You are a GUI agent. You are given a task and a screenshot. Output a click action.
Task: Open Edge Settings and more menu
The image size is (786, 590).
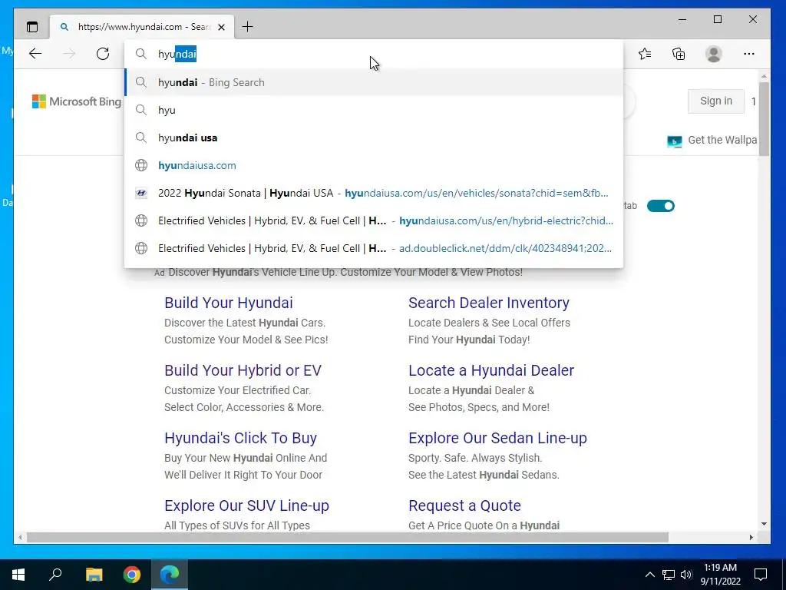749,54
